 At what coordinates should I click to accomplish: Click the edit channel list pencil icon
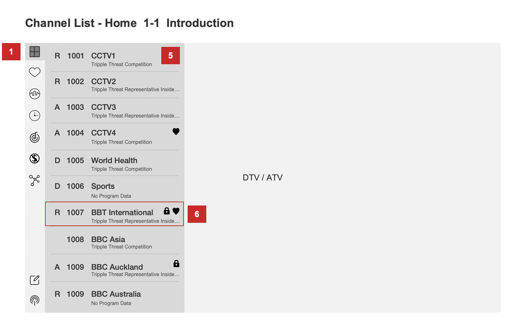point(35,280)
